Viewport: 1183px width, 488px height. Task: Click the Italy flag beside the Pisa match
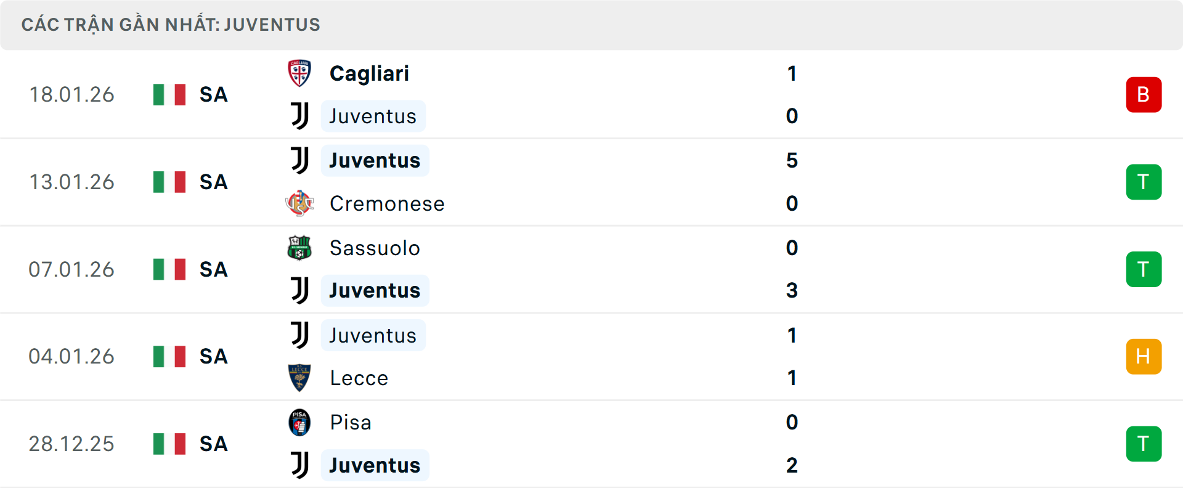pos(169,444)
